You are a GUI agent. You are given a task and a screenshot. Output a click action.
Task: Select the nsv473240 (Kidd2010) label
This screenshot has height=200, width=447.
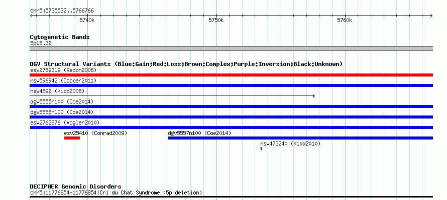[290, 143]
